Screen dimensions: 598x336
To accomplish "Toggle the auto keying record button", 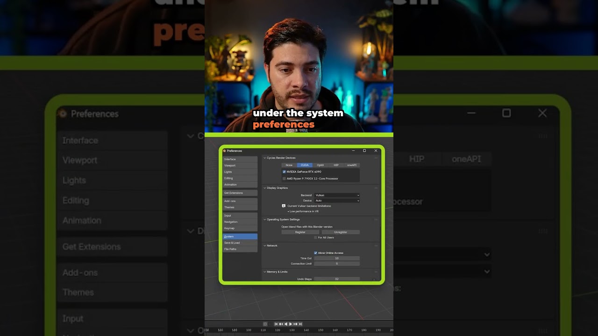I will (x=265, y=324).
